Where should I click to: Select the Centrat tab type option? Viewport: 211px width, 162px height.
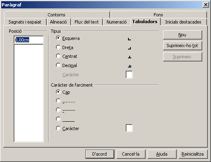point(58,56)
